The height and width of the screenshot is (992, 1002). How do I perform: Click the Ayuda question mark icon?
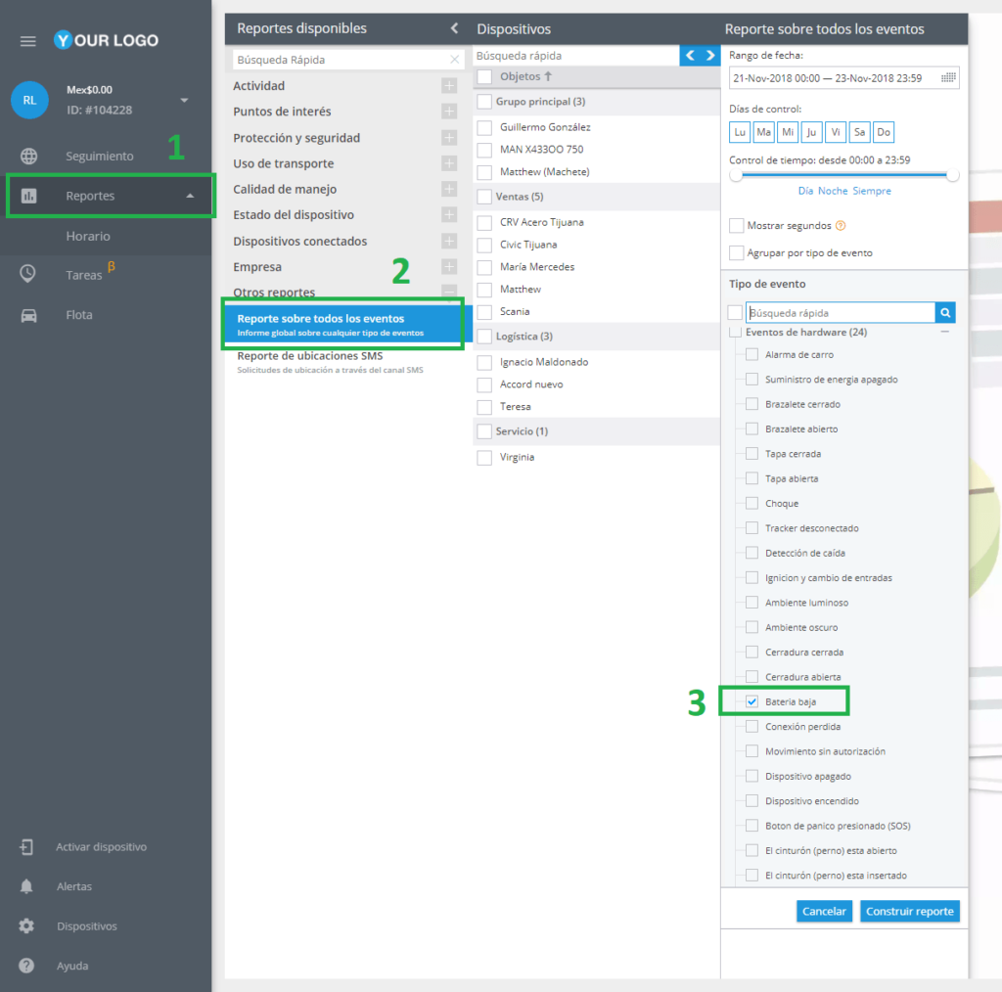pyautogui.click(x=26, y=966)
